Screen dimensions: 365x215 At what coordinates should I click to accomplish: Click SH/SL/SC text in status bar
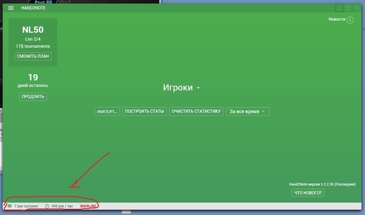(x=88, y=206)
